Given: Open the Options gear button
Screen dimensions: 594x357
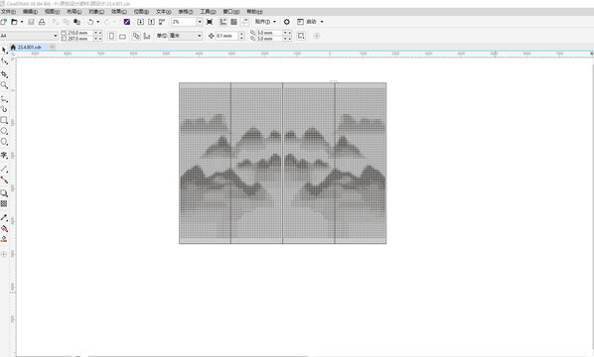Looking at the screenshot, I should pyautogui.click(x=287, y=22).
